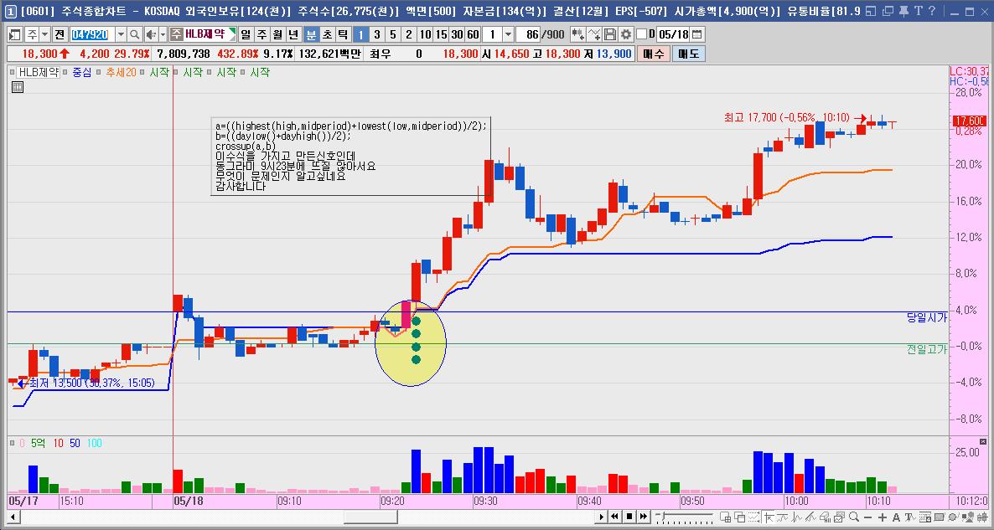Expand the stock code history dropdown
The height and width of the screenshot is (530, 994).
[x=121, y=34]
